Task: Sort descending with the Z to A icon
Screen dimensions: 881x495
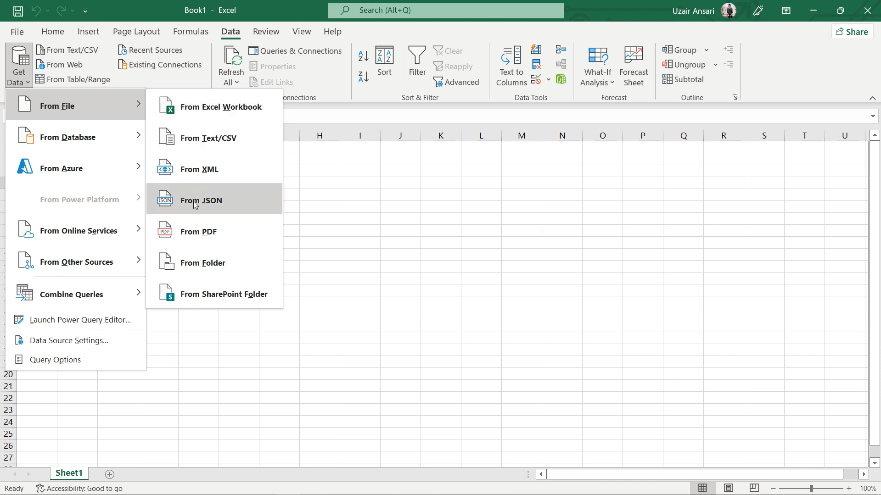Action: pyautogui.click(x=363, y=77)
